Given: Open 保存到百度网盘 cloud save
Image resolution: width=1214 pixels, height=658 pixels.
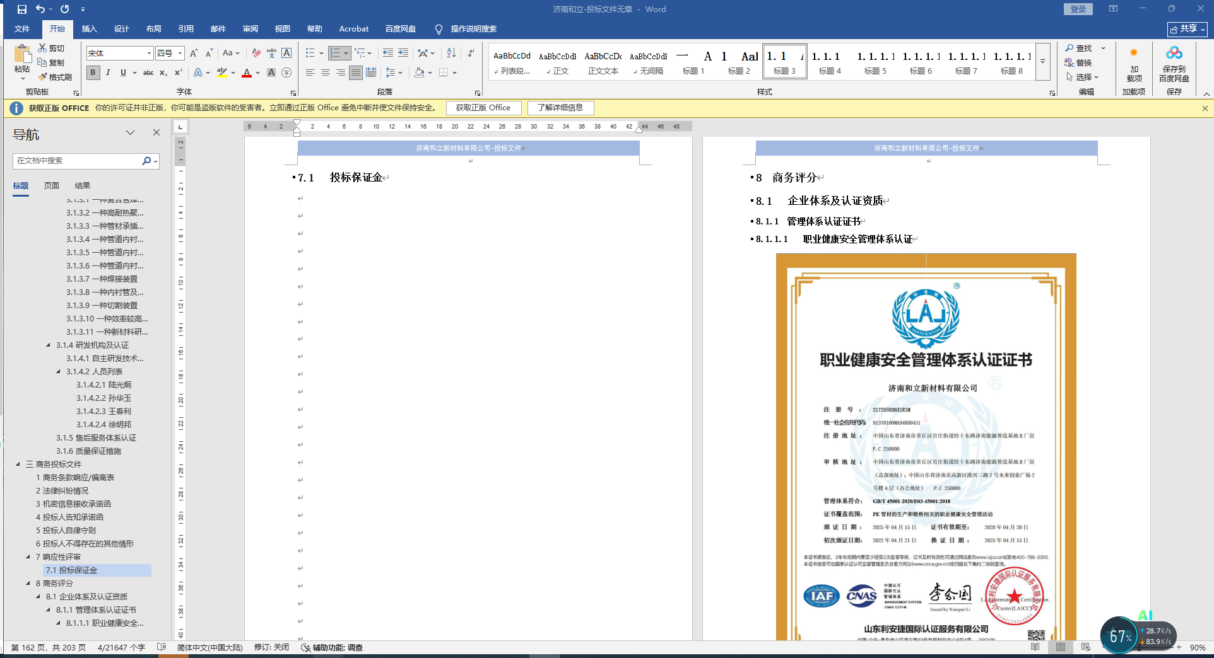Looking at the screenshot, I should 1174,64.
